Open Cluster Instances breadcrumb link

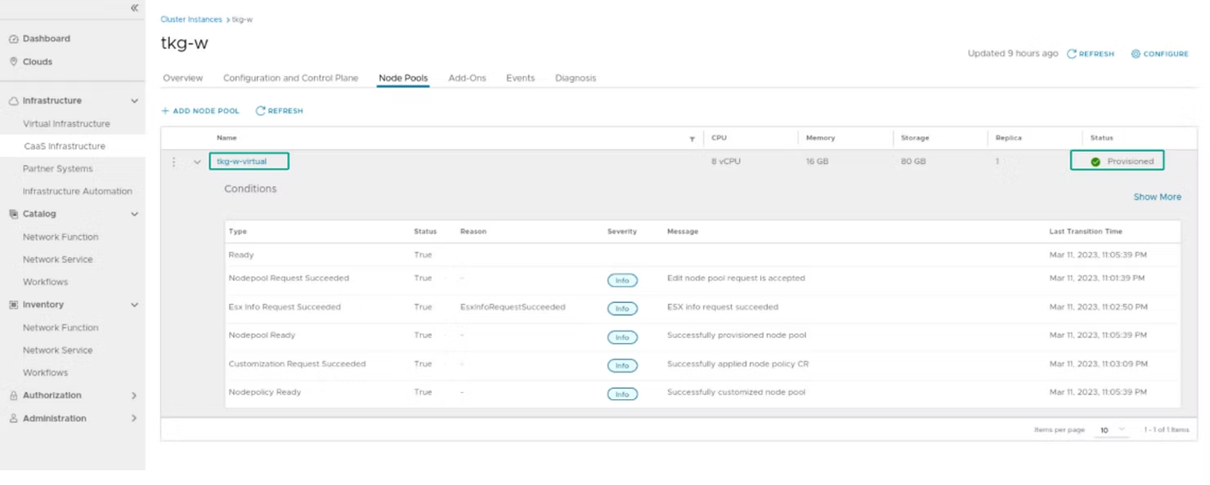click(x=191, y=20)
